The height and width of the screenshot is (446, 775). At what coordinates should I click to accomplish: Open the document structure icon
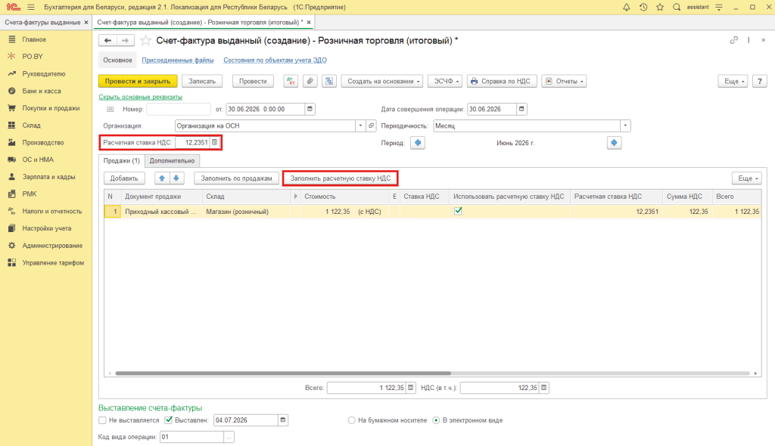point(329,81)
